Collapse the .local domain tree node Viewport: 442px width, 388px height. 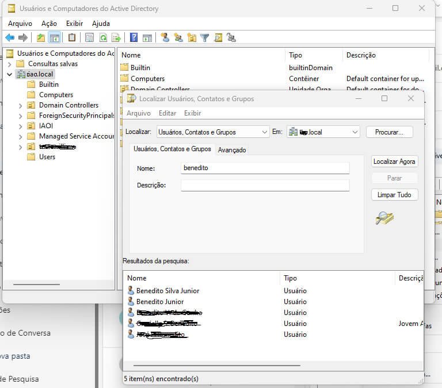10,74
